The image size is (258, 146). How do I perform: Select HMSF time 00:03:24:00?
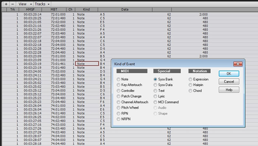coord(32,72)
